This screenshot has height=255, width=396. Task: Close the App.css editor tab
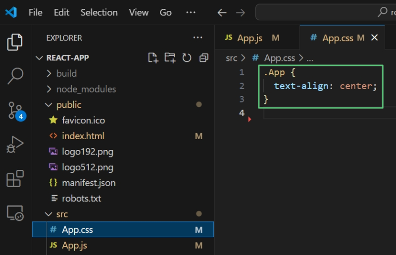[x=375, y=38]
